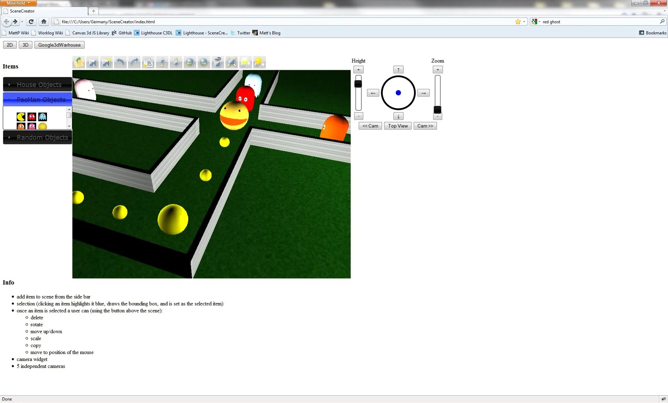668x403 pixels.
Task: Add red ghost object thumbnail
Action: click(32, 117)
